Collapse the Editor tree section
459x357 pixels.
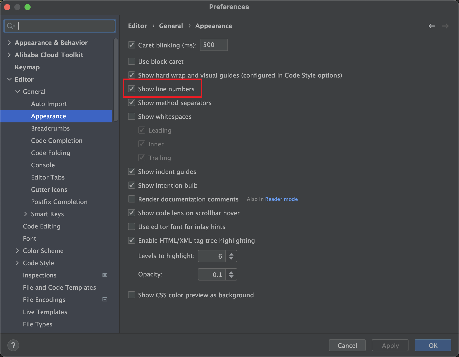coord(9,79)
